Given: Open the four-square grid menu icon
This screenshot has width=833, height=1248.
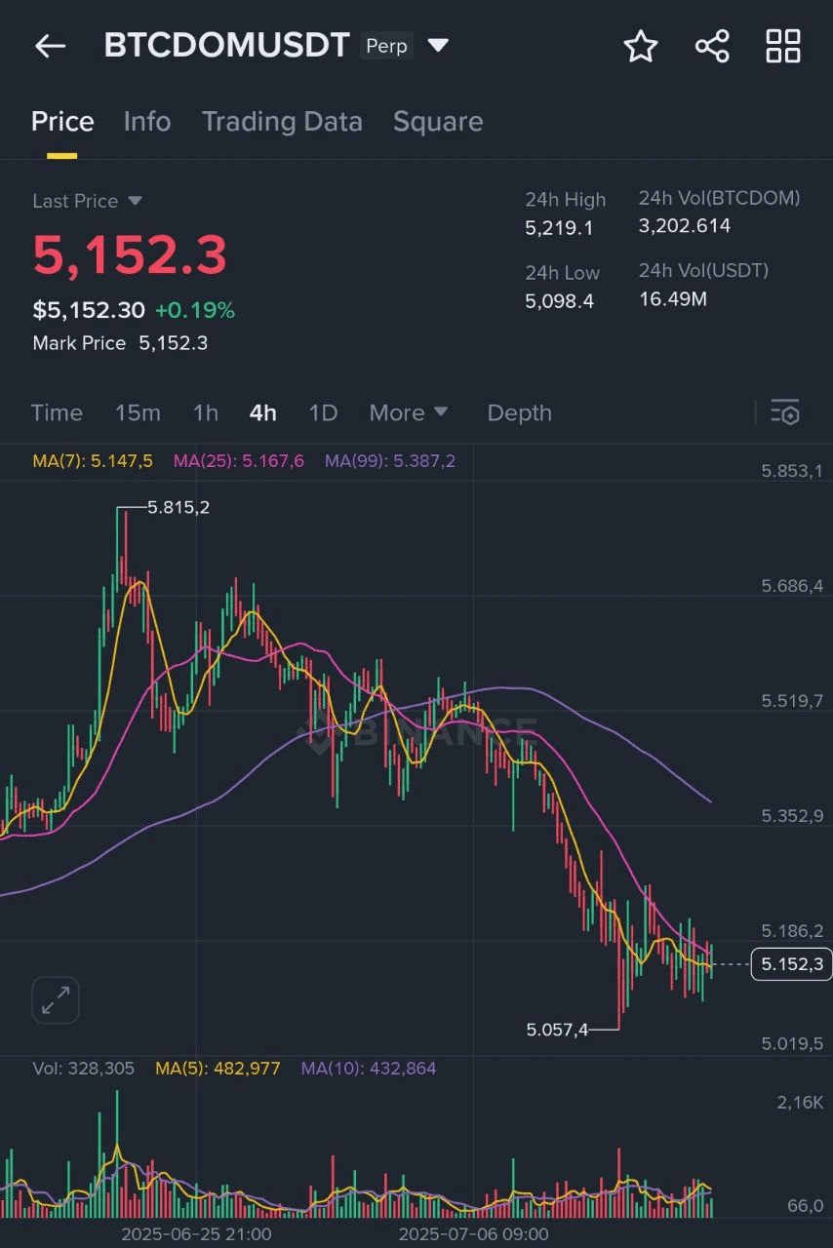Looking at the screenshot, I should click(783, 46).
